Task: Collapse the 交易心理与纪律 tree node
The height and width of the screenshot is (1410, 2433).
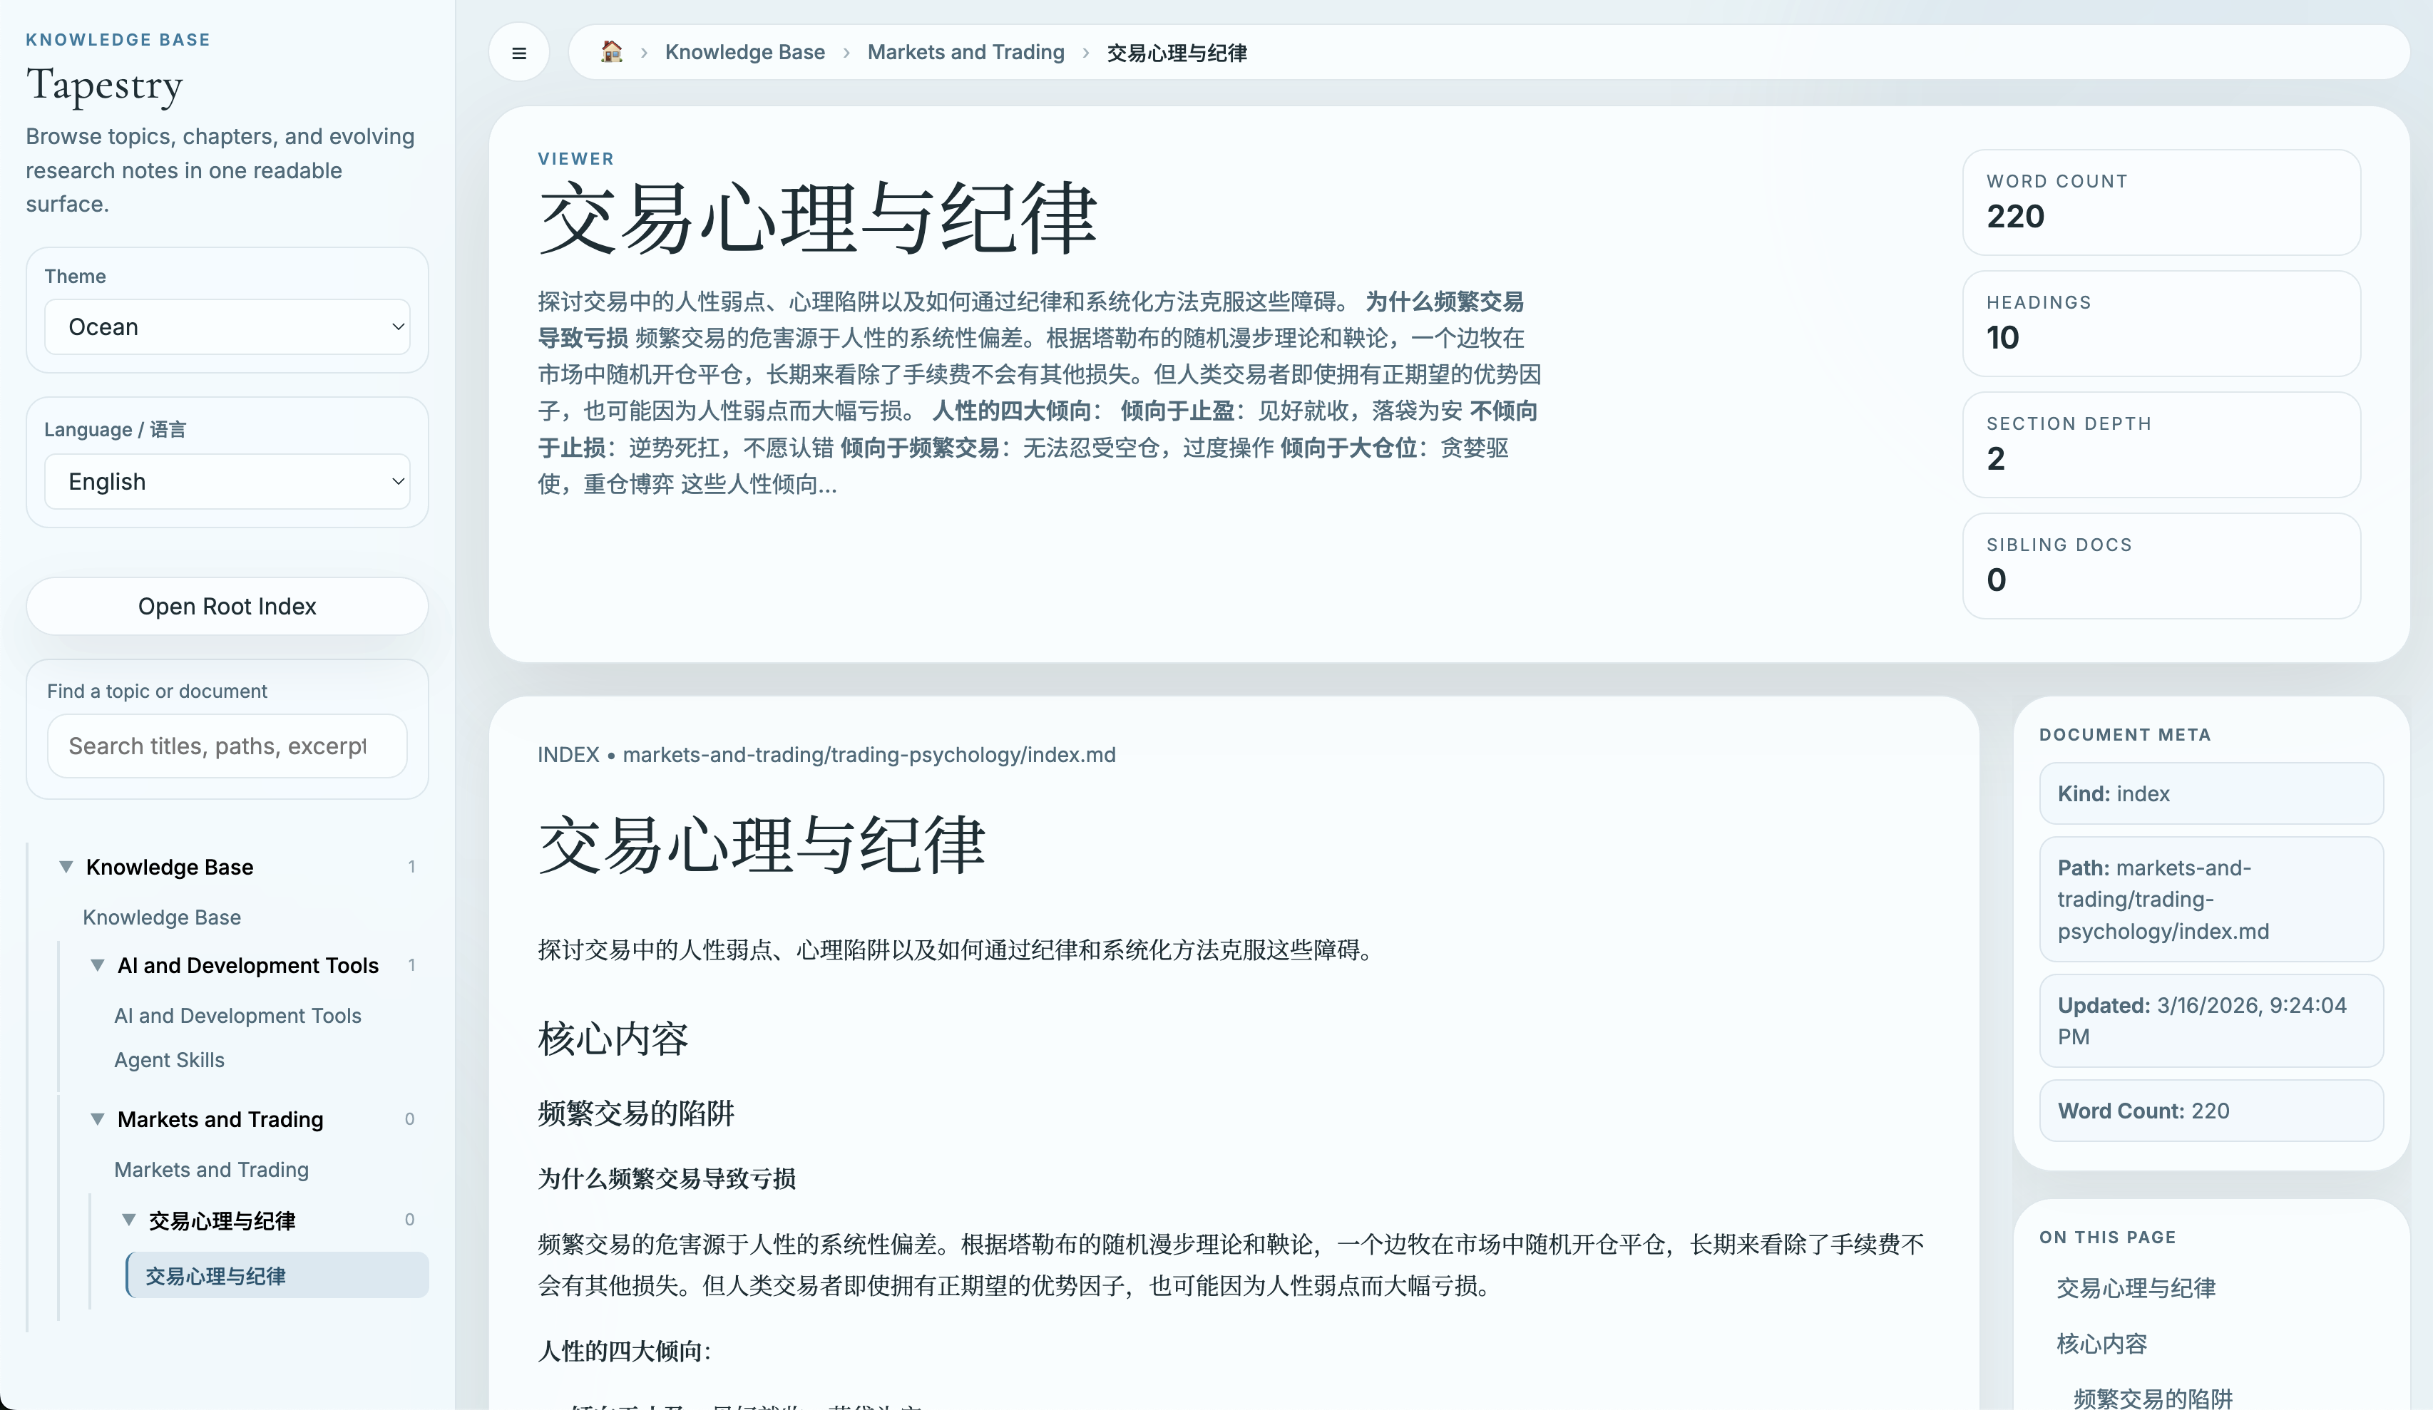Action: [130, 1220]
